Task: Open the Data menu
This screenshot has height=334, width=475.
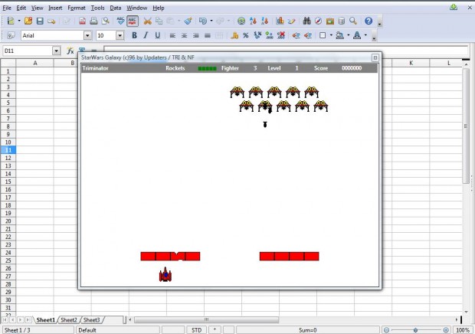Action: [x=116, y=8]
